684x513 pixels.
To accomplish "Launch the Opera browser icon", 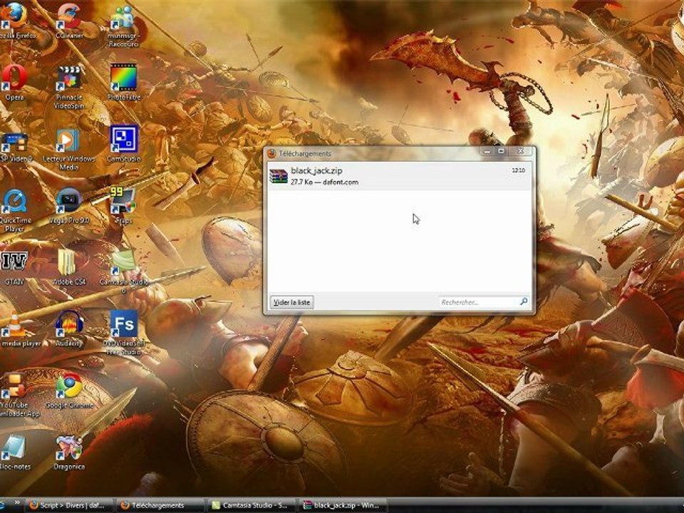I will 14,82.
